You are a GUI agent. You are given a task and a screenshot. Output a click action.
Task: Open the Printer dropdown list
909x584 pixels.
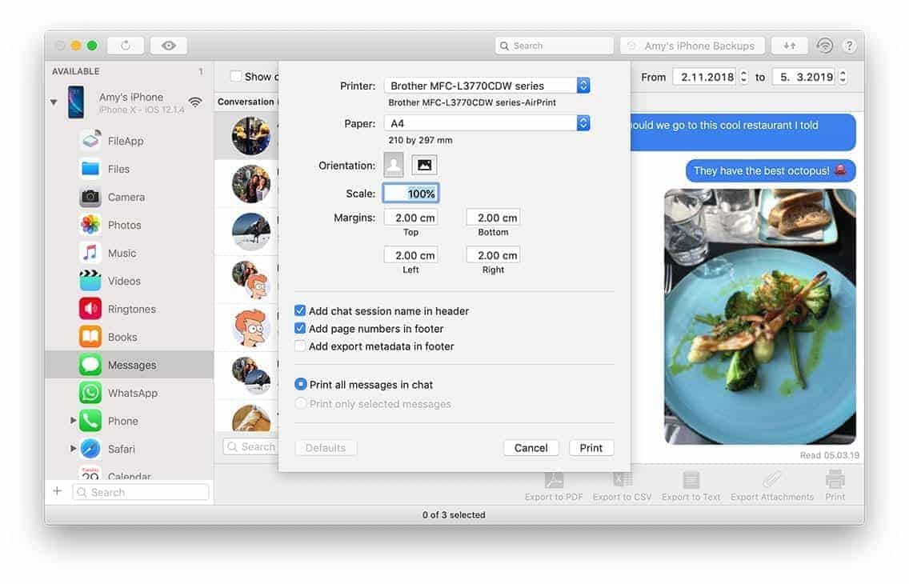[x=487, y=86]
